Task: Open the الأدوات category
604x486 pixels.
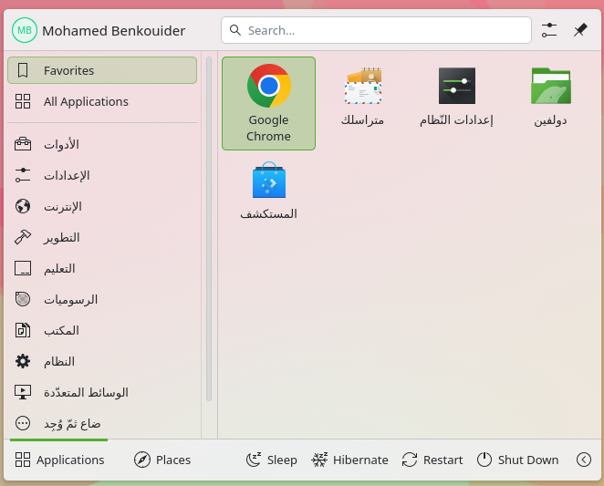Action: 102,144
